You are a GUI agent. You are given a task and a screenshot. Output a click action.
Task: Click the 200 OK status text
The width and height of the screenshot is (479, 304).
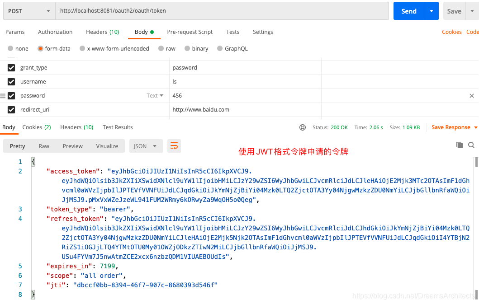click(x=339, y=127)
